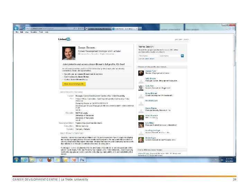Click the Company Website link

click(83, 129)
